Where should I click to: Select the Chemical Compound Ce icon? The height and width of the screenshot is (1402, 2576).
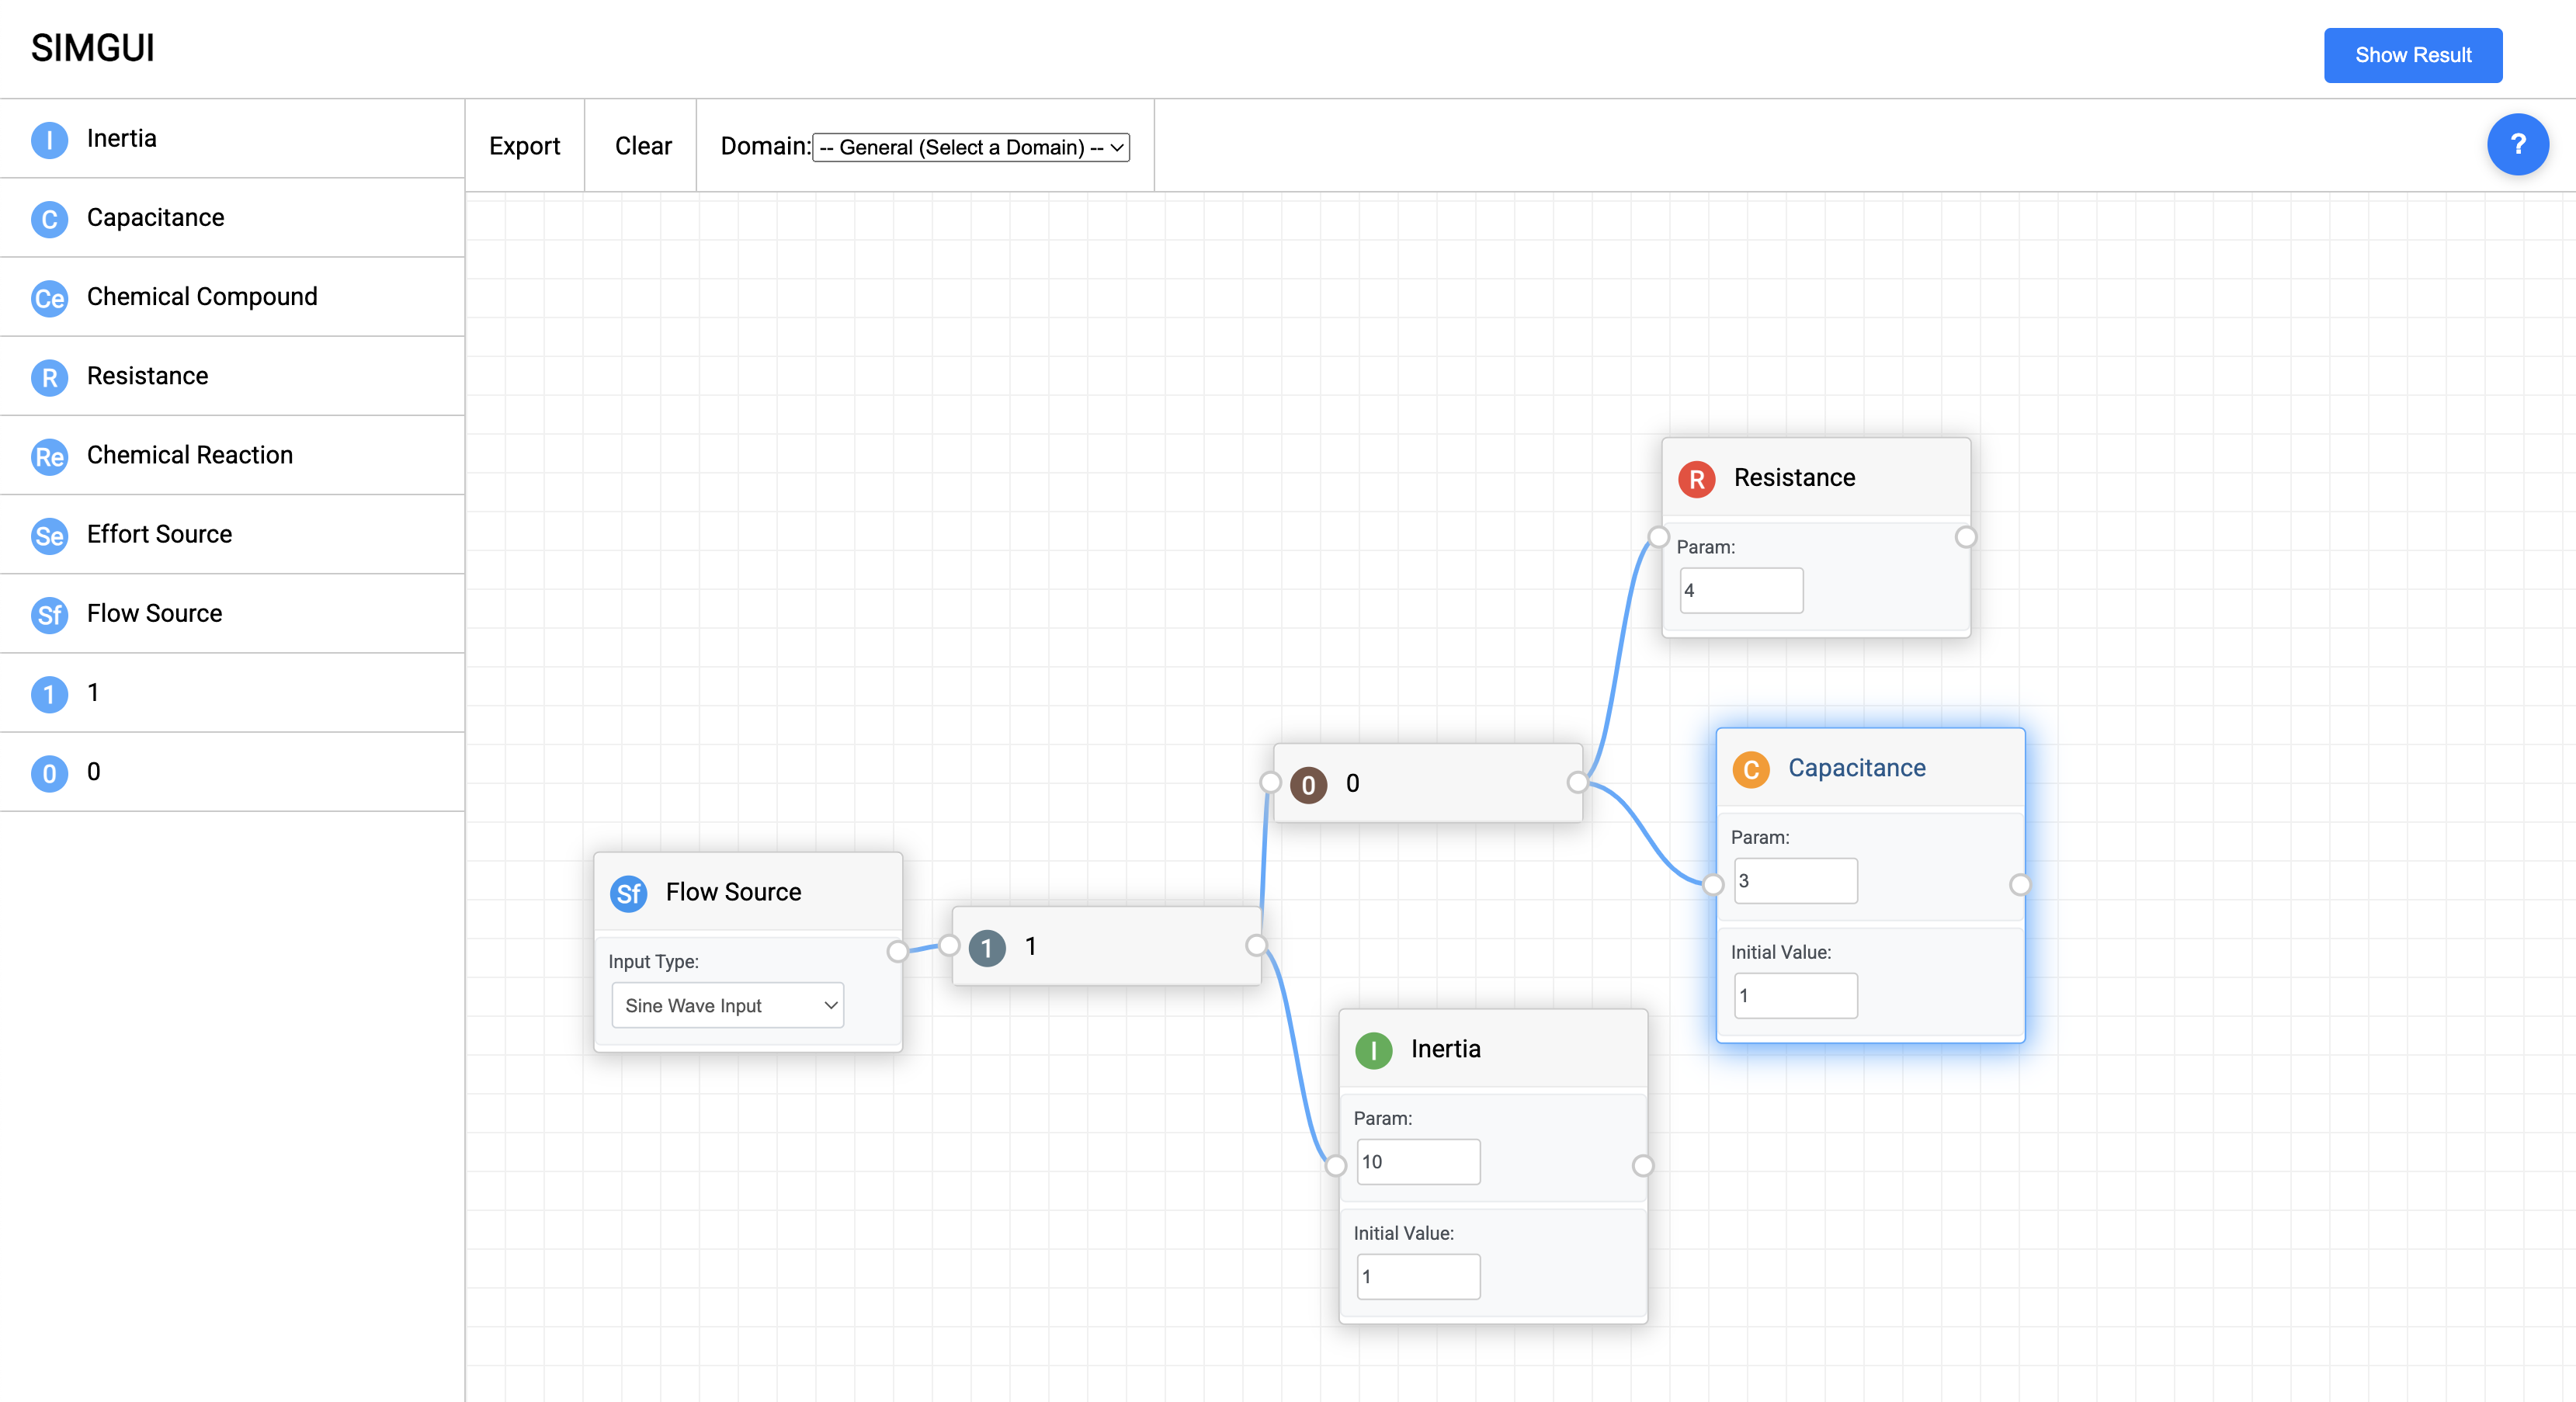(x=49, y=298)
